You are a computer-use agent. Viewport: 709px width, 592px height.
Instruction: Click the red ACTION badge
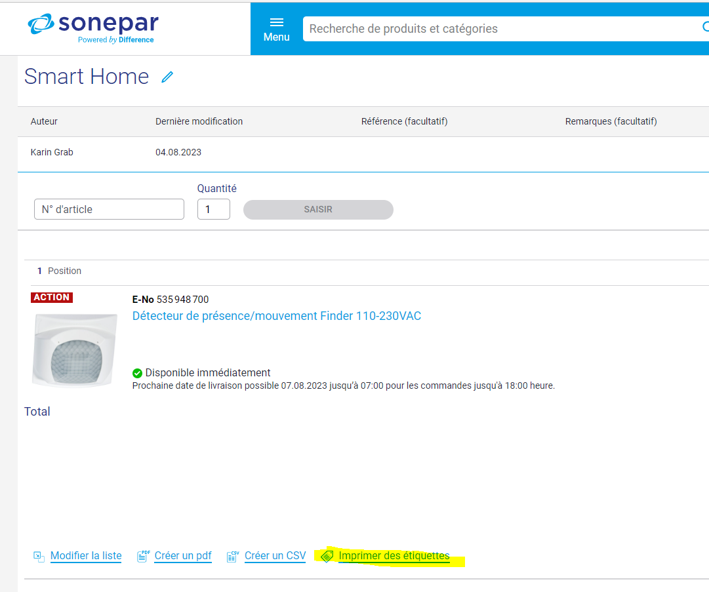[52, 298]
